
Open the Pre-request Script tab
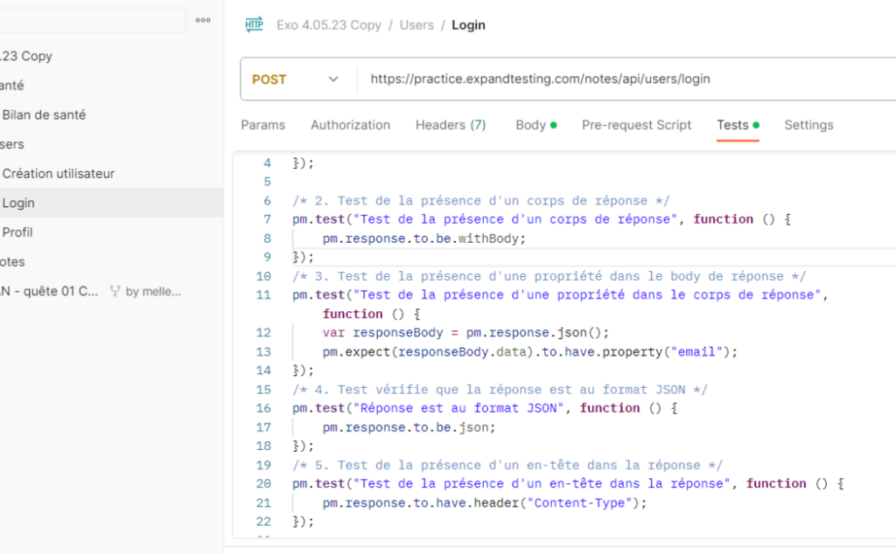click(x=636, y=125)
